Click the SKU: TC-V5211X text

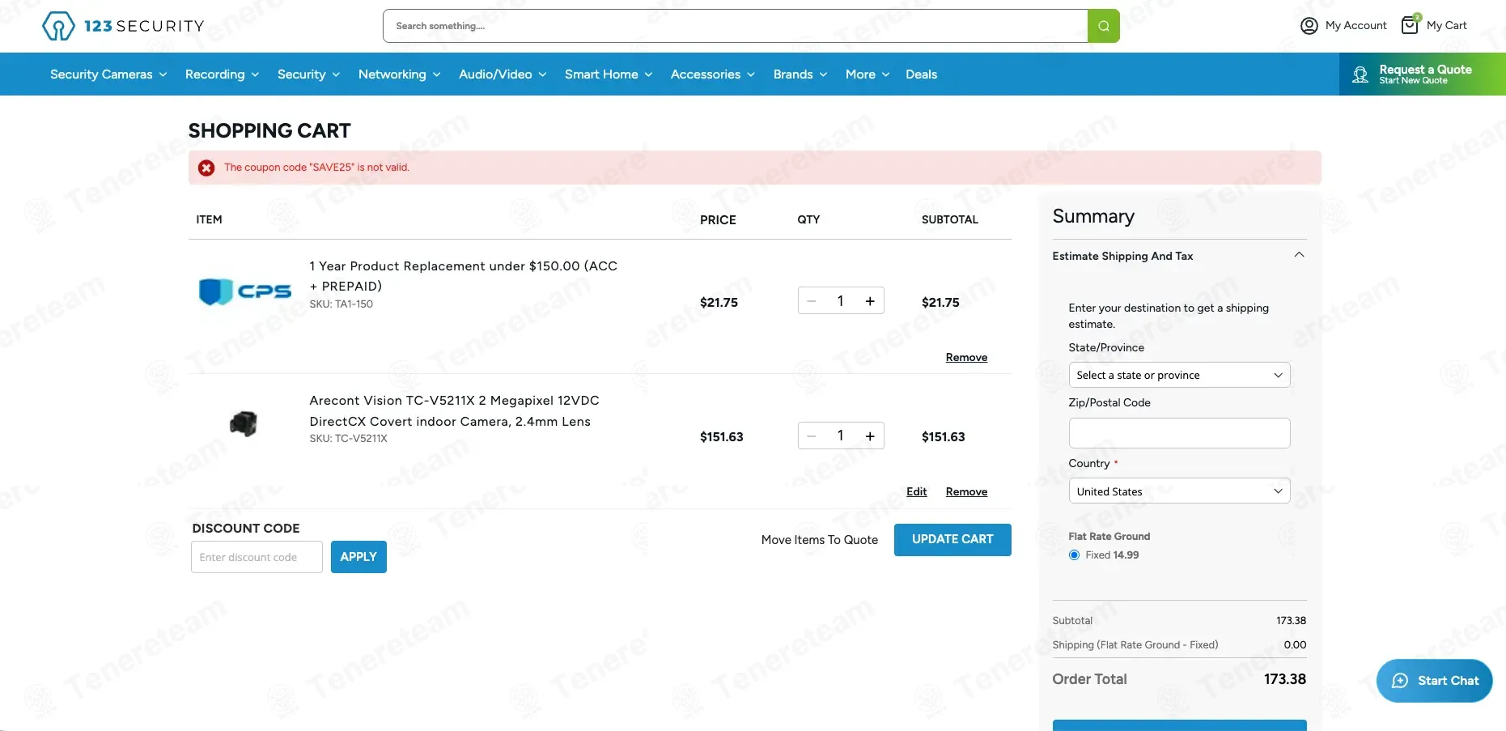348,439
